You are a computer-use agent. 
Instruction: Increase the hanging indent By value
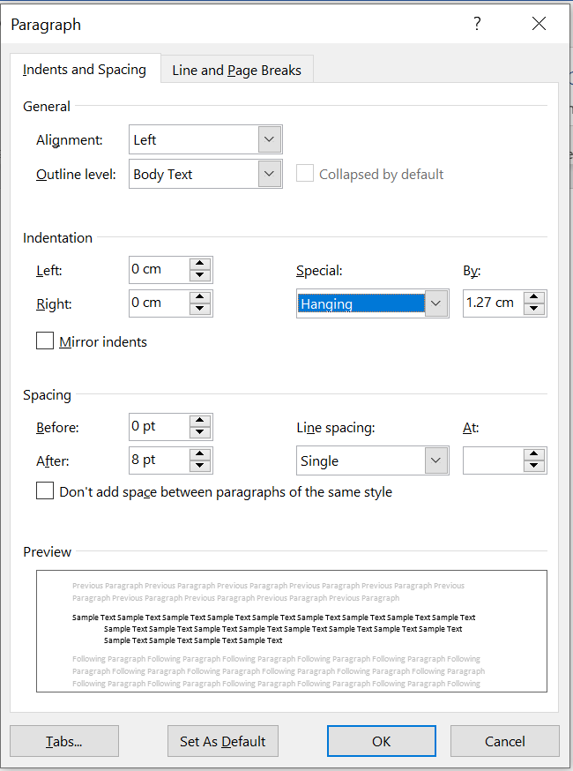[535, 297]
